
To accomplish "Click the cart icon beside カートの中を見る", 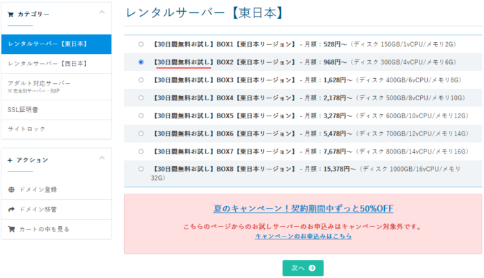I will point(11,229).
